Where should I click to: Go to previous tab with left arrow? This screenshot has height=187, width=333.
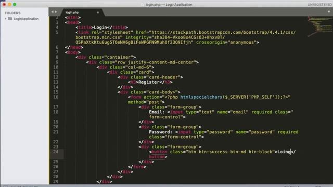pyautogui.click(x=53, y=12)
